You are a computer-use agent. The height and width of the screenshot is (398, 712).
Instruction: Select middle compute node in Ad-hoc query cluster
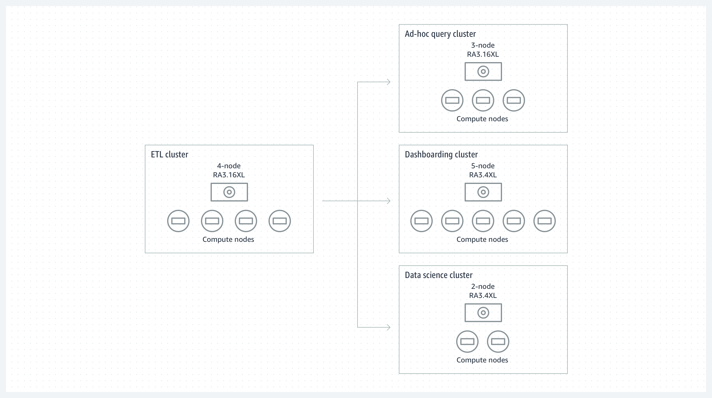pyautogui.click(x=483, y=100)
